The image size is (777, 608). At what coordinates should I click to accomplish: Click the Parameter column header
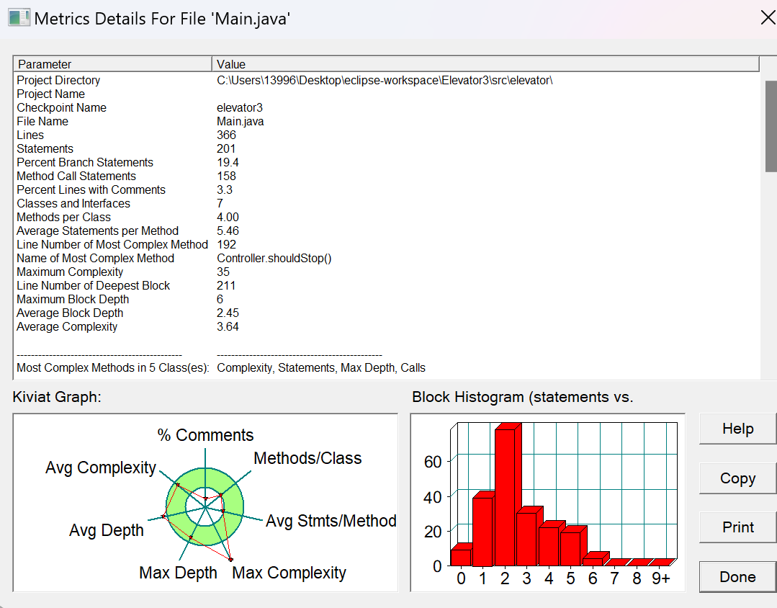(x=113, y=64)
